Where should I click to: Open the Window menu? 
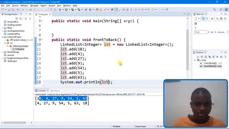tap(67, 6)
